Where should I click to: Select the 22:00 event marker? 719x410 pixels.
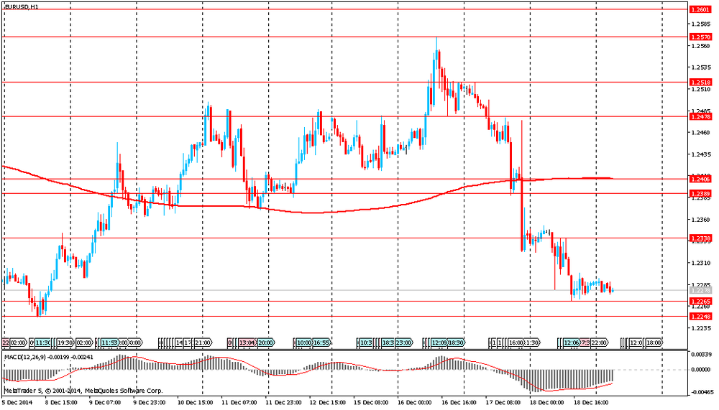point(600,343)
